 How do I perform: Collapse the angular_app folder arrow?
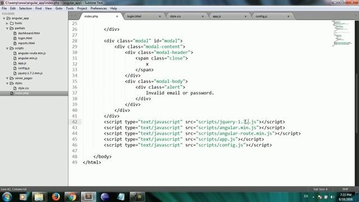tap(4, 18)
